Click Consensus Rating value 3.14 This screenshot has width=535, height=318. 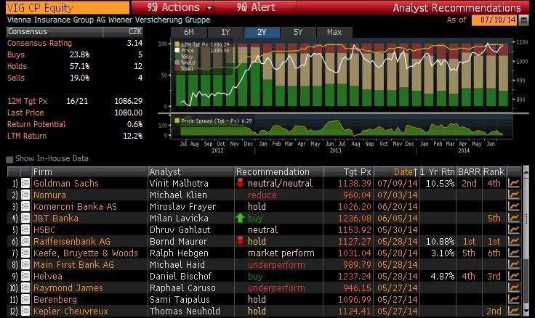pos(134,43)
